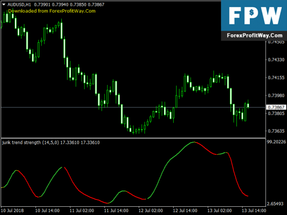
Task: Click the 0.74505 price scale label
Action: 276,42
